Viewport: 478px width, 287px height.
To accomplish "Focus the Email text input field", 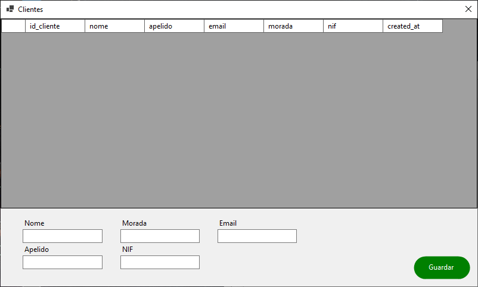I will point(257,236).
